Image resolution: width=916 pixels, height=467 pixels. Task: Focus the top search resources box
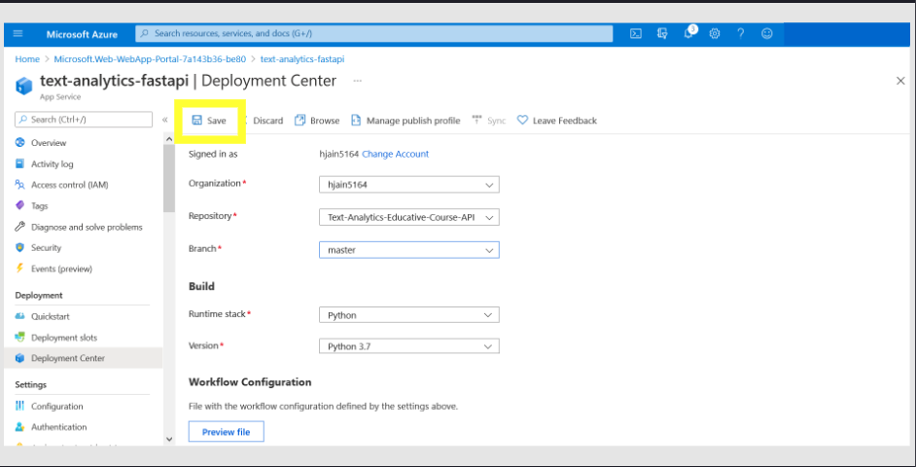(373, 34)
